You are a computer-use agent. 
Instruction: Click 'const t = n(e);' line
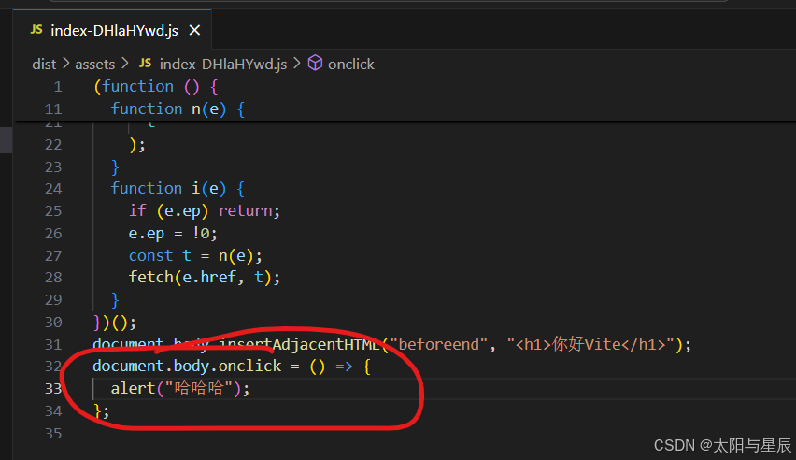pyautogui.click(x=195, y=255)
